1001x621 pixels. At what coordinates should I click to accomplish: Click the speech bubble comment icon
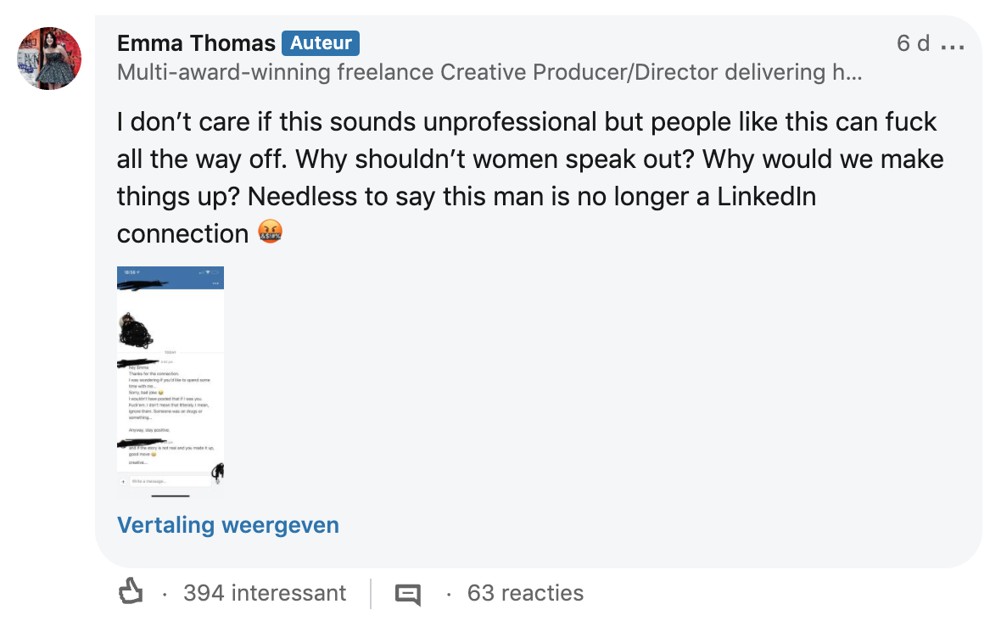407,593
